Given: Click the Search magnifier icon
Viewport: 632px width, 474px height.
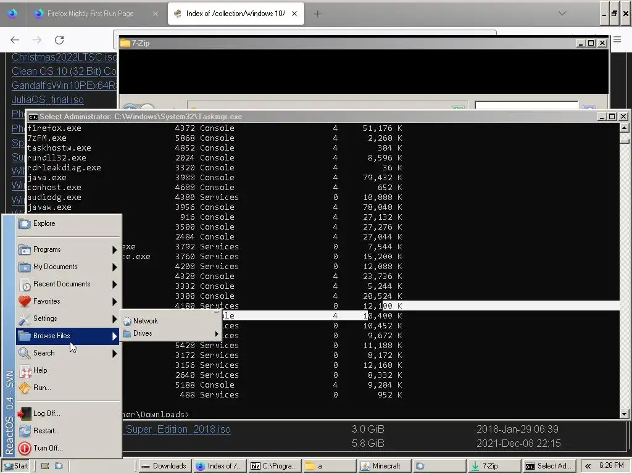Looking at the screenshot, I should (25, 354).
